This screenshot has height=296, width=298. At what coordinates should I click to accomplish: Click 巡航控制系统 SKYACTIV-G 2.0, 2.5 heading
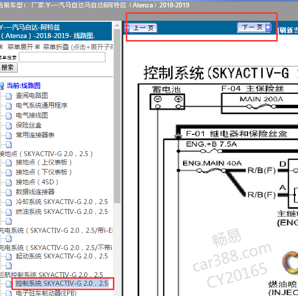[x=51, y=275]
